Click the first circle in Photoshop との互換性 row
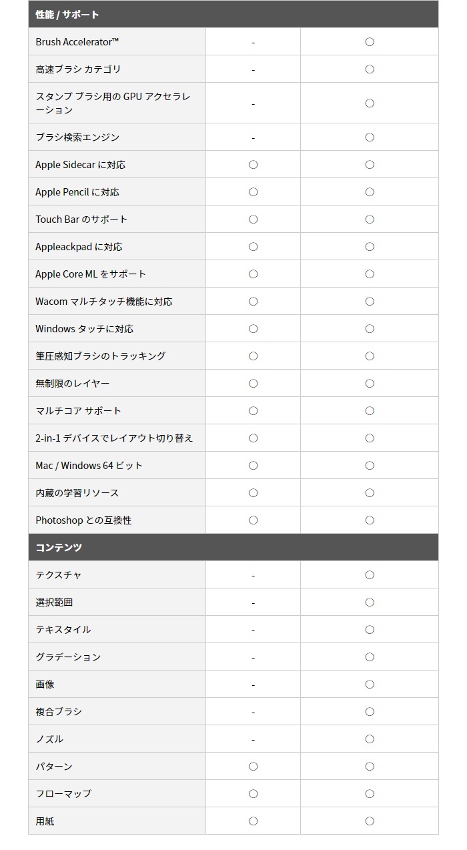467x850 pixels. click(x=253, y=520)
